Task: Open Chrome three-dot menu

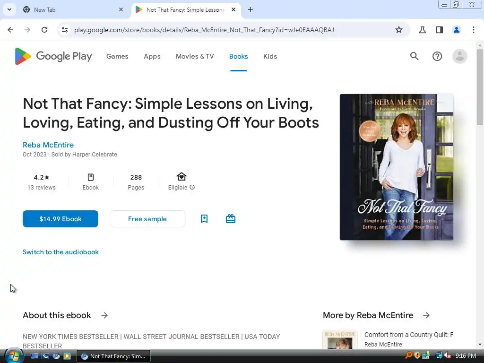Action: [x=474, y=30]
